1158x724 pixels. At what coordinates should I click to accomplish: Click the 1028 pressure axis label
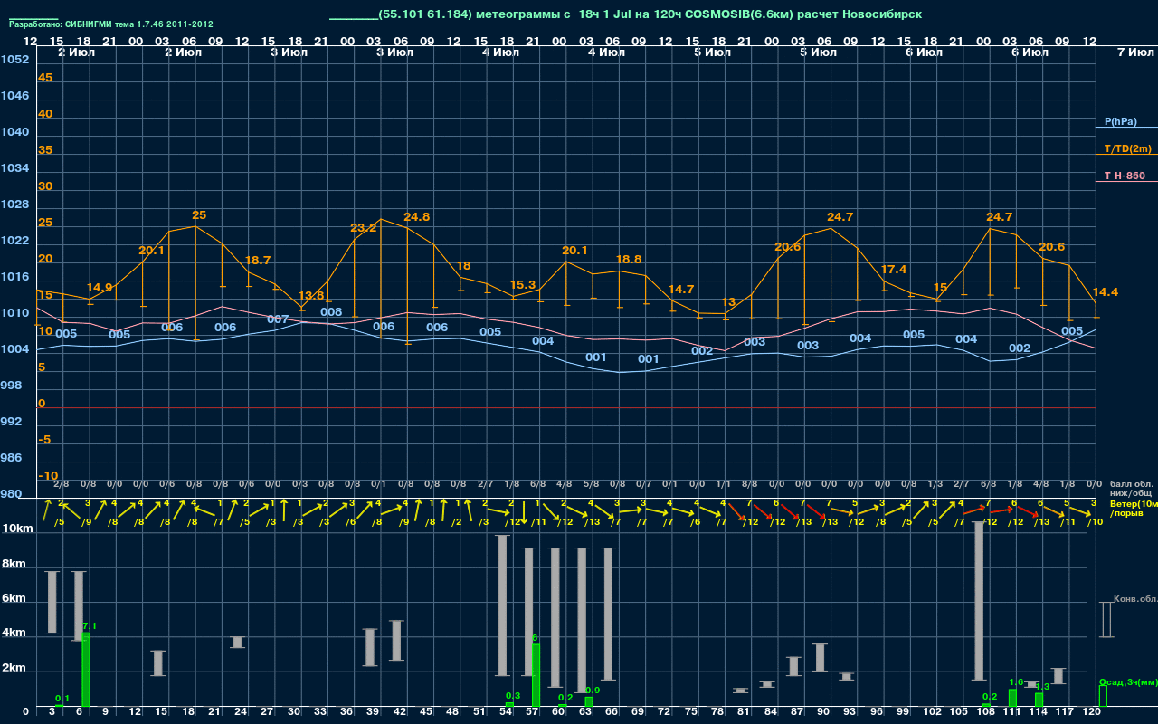15,205
